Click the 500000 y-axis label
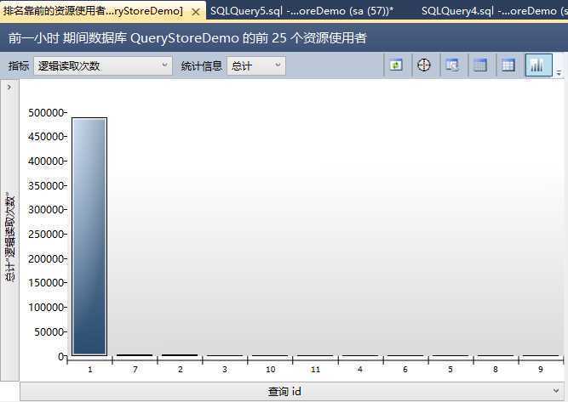 (x=46, y=113)
